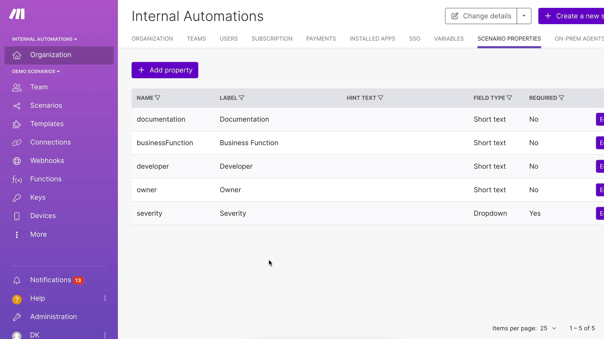Toggle the REQUIRED column filter
Image resolution: width=604 pixels, height=339 pixels.
coord(562,98)
